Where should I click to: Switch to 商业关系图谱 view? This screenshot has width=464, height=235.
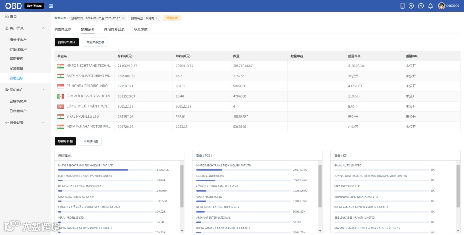point(95,42)
